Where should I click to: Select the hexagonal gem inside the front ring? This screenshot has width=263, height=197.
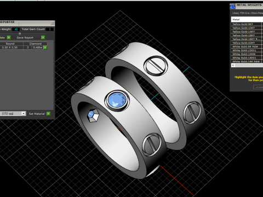(93, 115)
